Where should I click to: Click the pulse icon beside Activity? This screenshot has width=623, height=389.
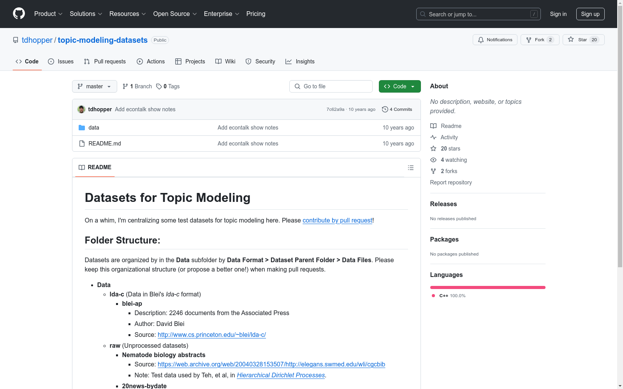433,137
